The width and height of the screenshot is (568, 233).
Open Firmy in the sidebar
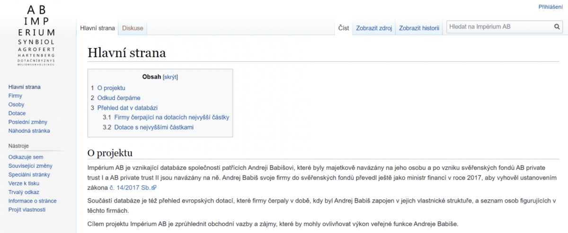coord(15,96)
